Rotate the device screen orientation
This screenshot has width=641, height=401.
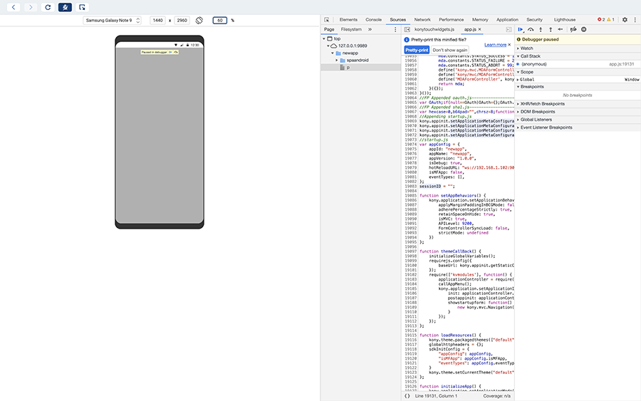(x=199, y=21)
